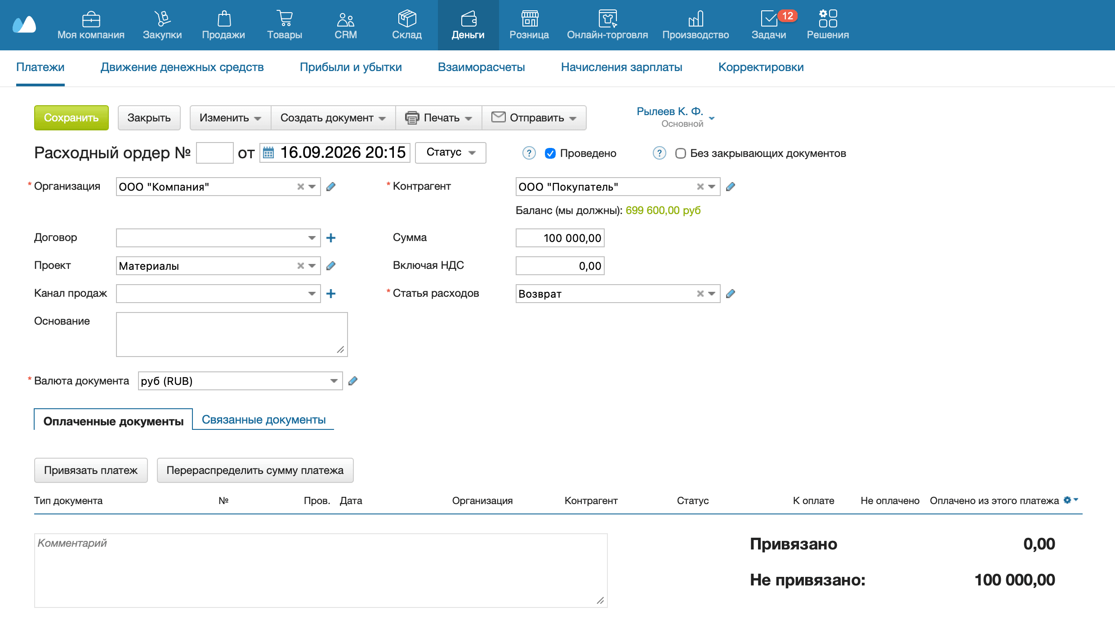Open the Задачи checkmark icon

tap(769, 19)
